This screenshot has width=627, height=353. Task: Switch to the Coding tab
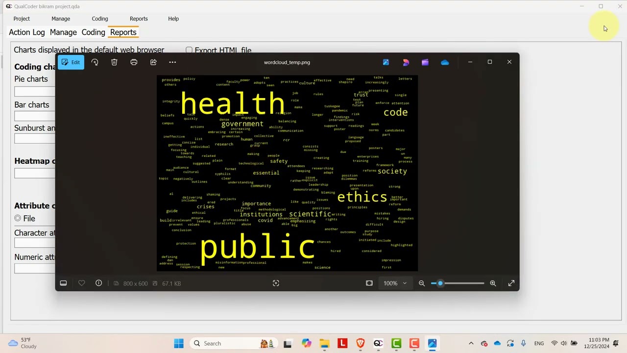click(93, 32)
